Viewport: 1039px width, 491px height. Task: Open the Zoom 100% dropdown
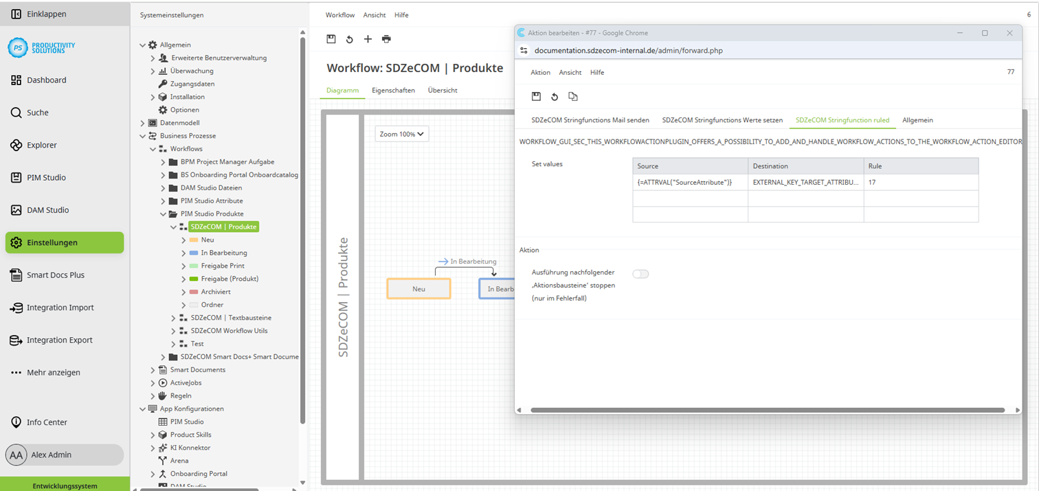tap(401, 134)
